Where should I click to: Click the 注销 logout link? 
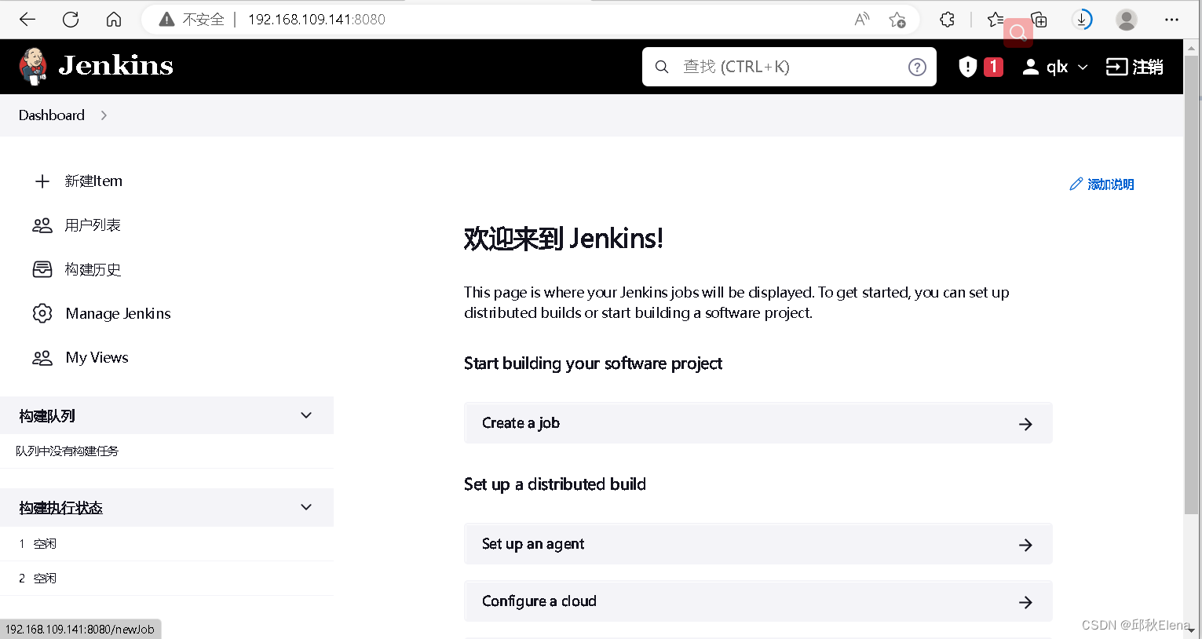(1147, 67)
